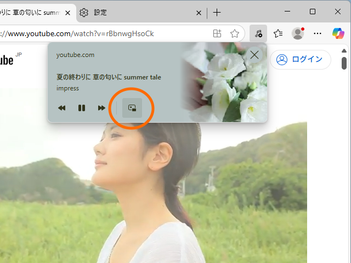Dismiss the media control popup
The width and height of the screenshot is (351, 263).
tap(254, 55)
